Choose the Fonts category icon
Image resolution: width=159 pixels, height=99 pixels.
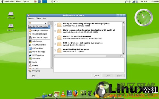click(30, 62)
